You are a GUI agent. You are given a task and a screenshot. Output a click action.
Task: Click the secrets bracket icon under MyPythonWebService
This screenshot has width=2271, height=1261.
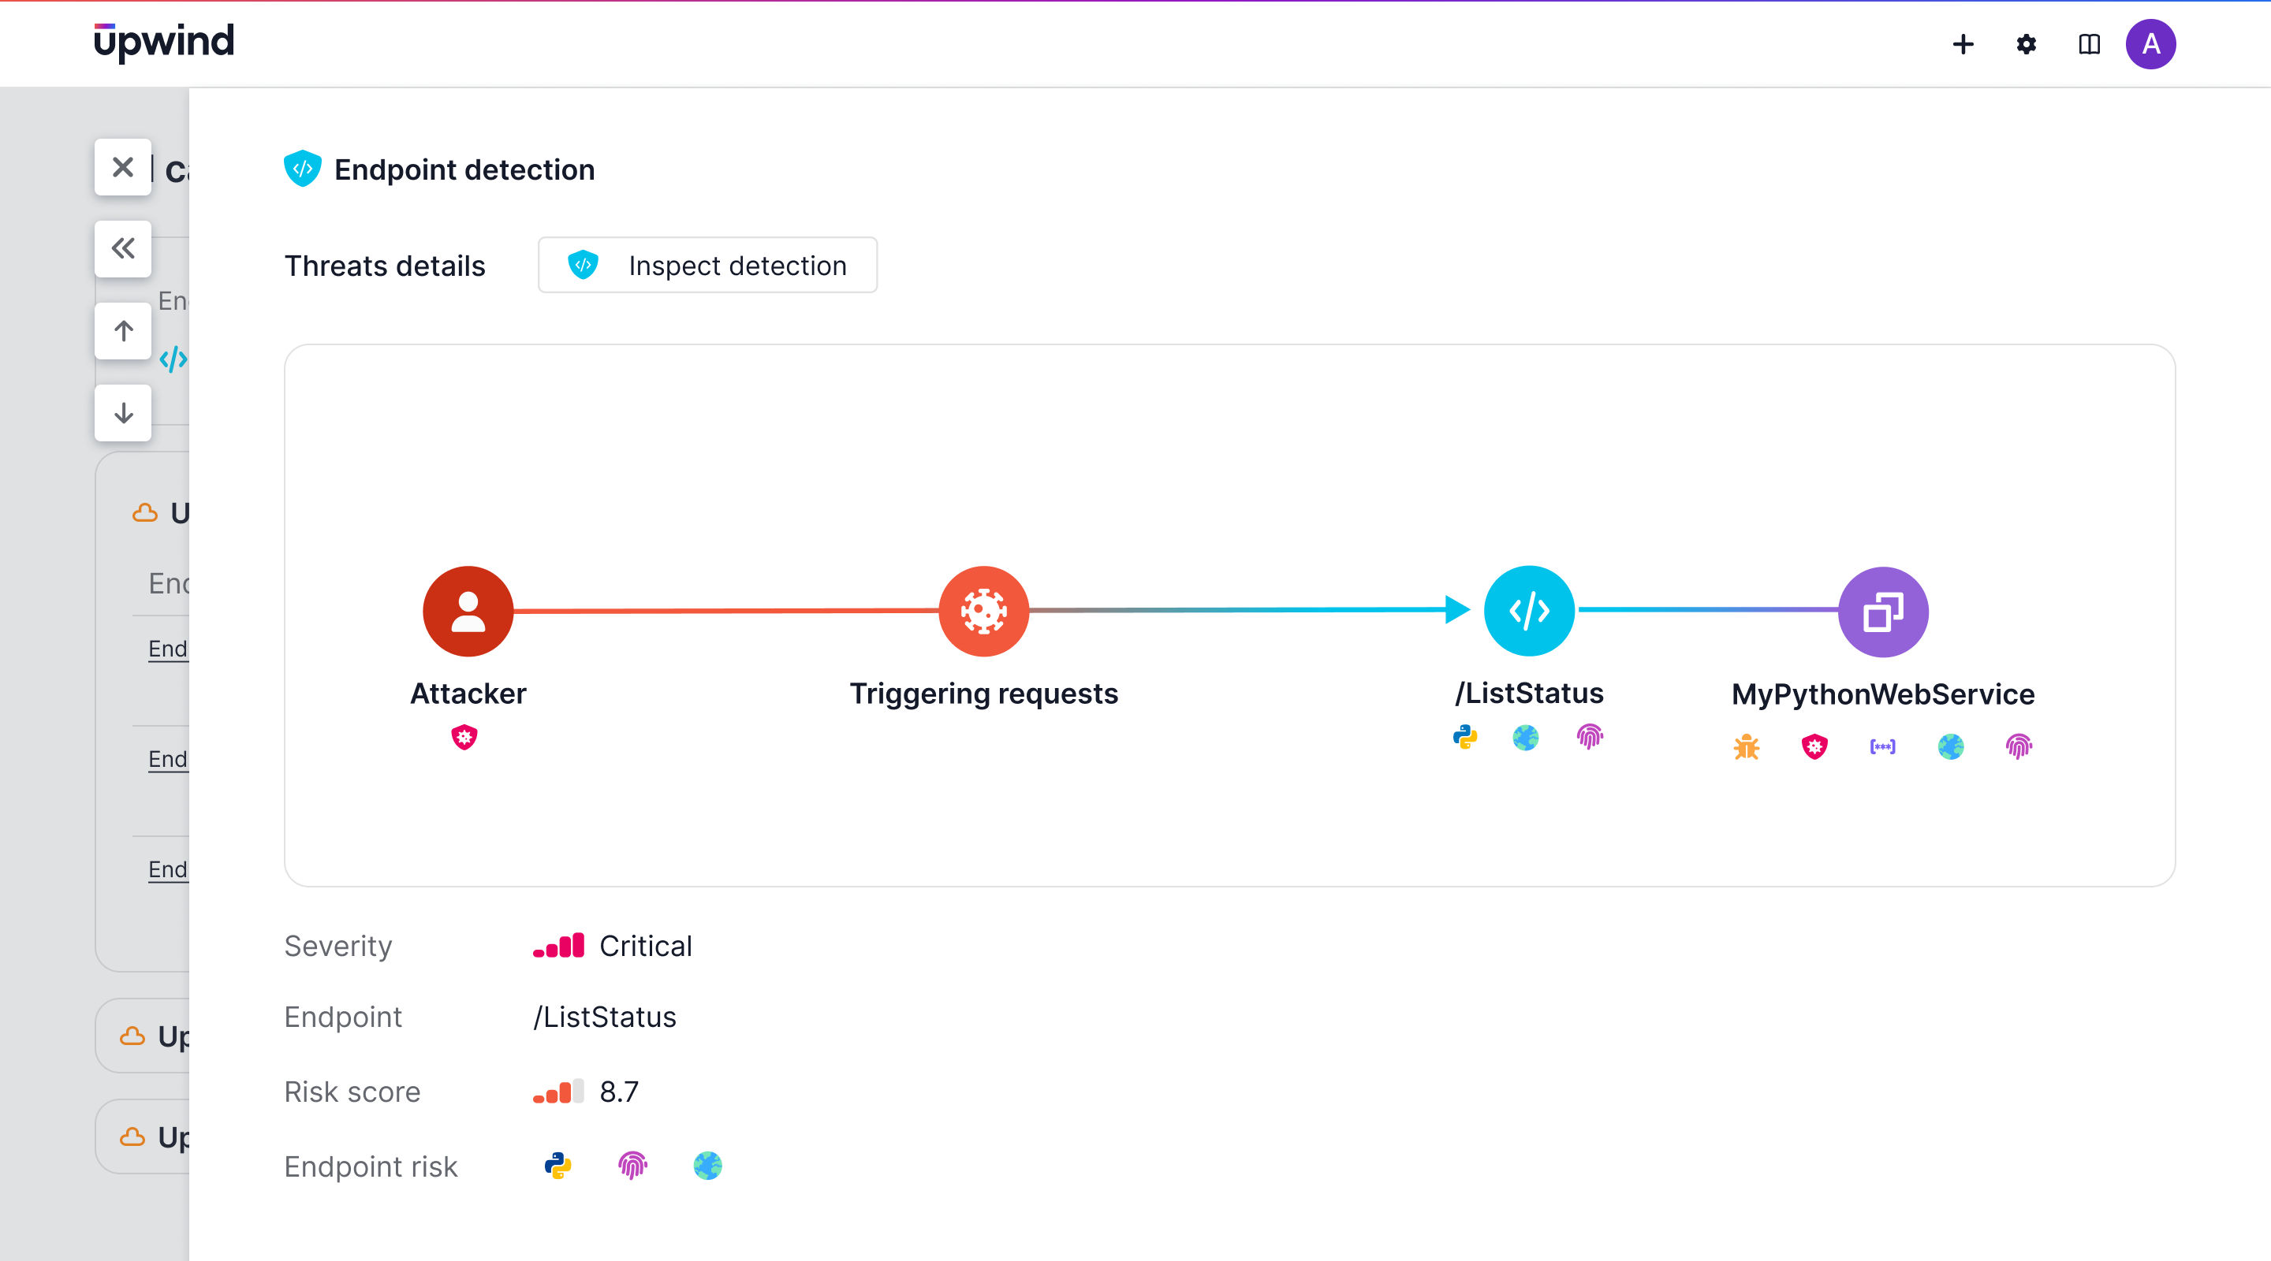tap(1882, 746)
